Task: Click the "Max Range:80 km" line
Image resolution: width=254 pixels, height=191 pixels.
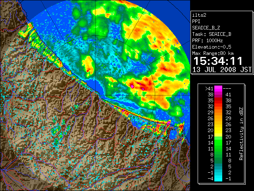Action: click(213, 53)
